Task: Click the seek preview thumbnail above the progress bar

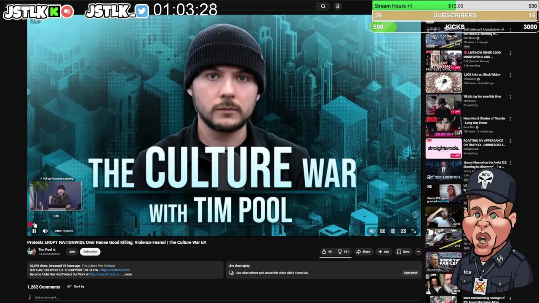Action: pos(56,196)
